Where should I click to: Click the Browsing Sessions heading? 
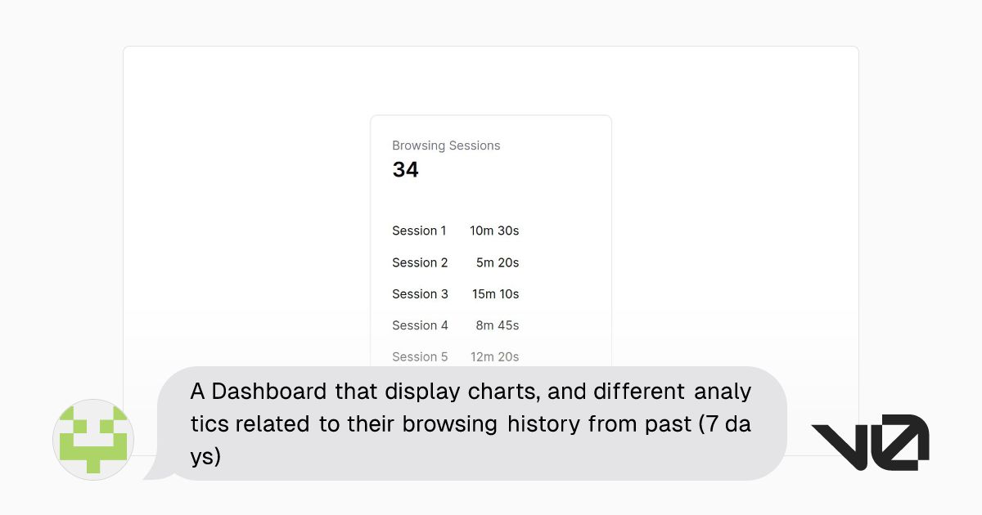[446, 146]
